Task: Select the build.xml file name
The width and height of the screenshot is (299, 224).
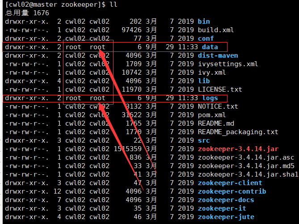Action: [216, 30]
